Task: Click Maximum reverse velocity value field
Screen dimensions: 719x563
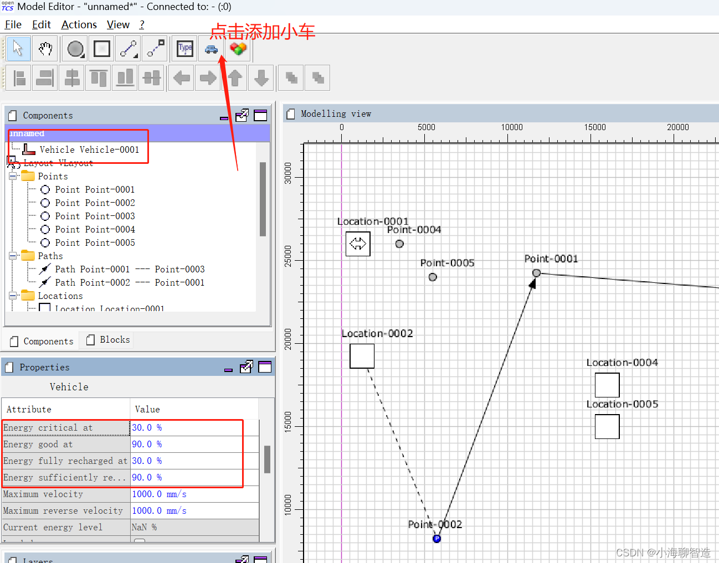Action: [194, 510]
